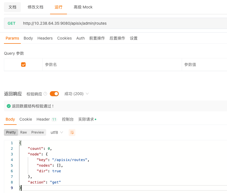Click line number 9 in code gutter

coord(12,188)
